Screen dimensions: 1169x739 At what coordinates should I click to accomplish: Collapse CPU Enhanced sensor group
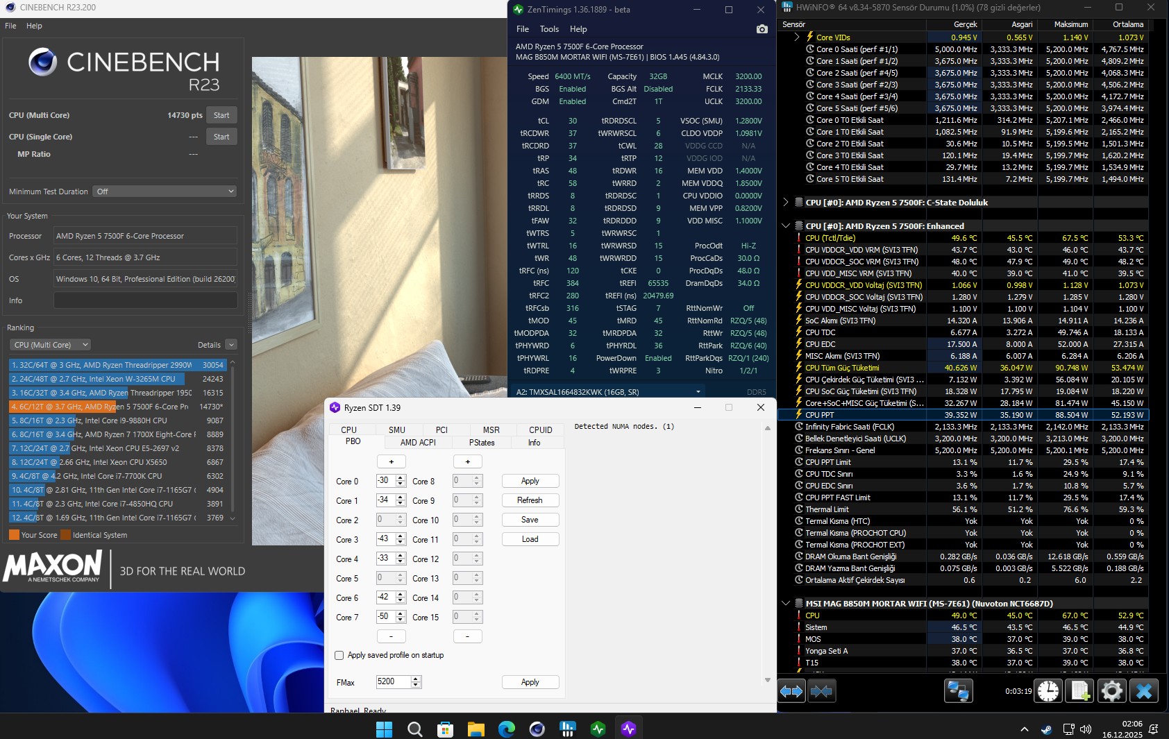tap(786, 226)
